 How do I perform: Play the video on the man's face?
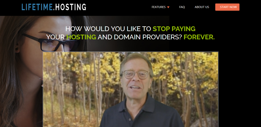pyautogui.click(x=136, y=78)
